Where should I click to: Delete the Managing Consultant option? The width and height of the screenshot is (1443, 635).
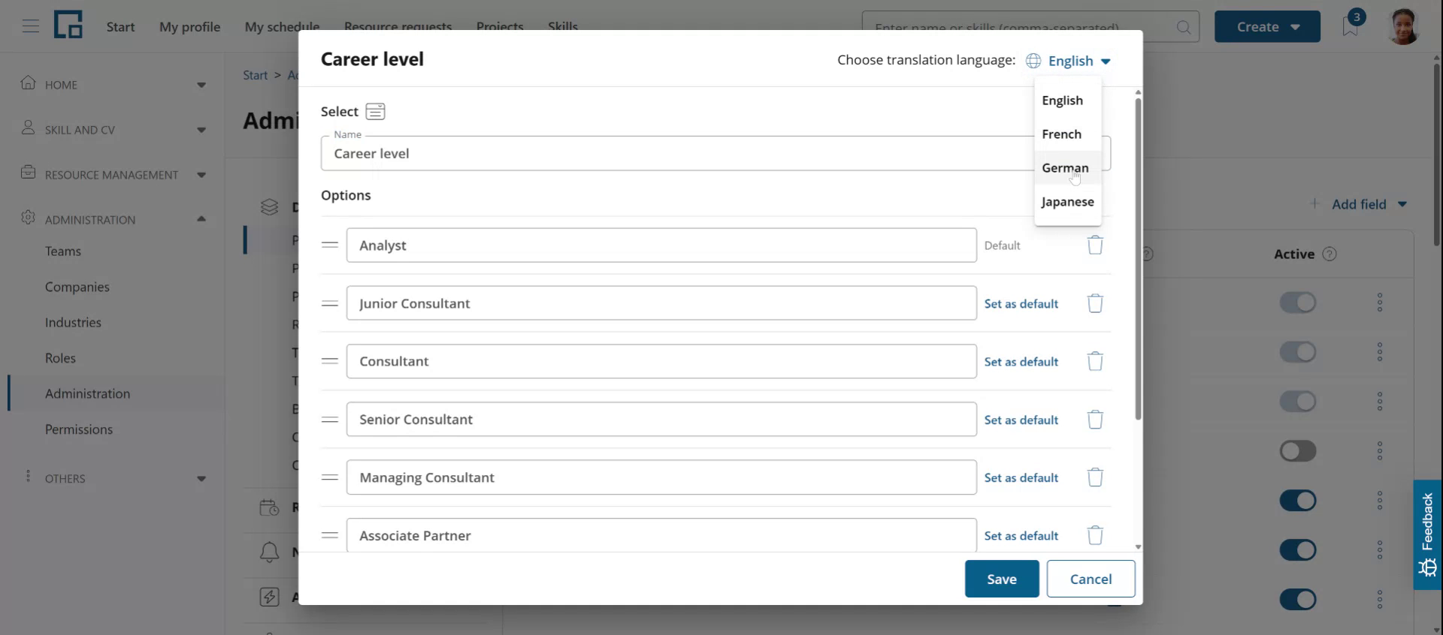point(1095,477)
